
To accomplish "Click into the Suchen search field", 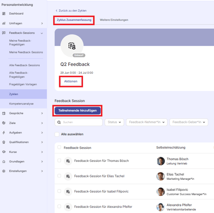I will pos(79,122).
